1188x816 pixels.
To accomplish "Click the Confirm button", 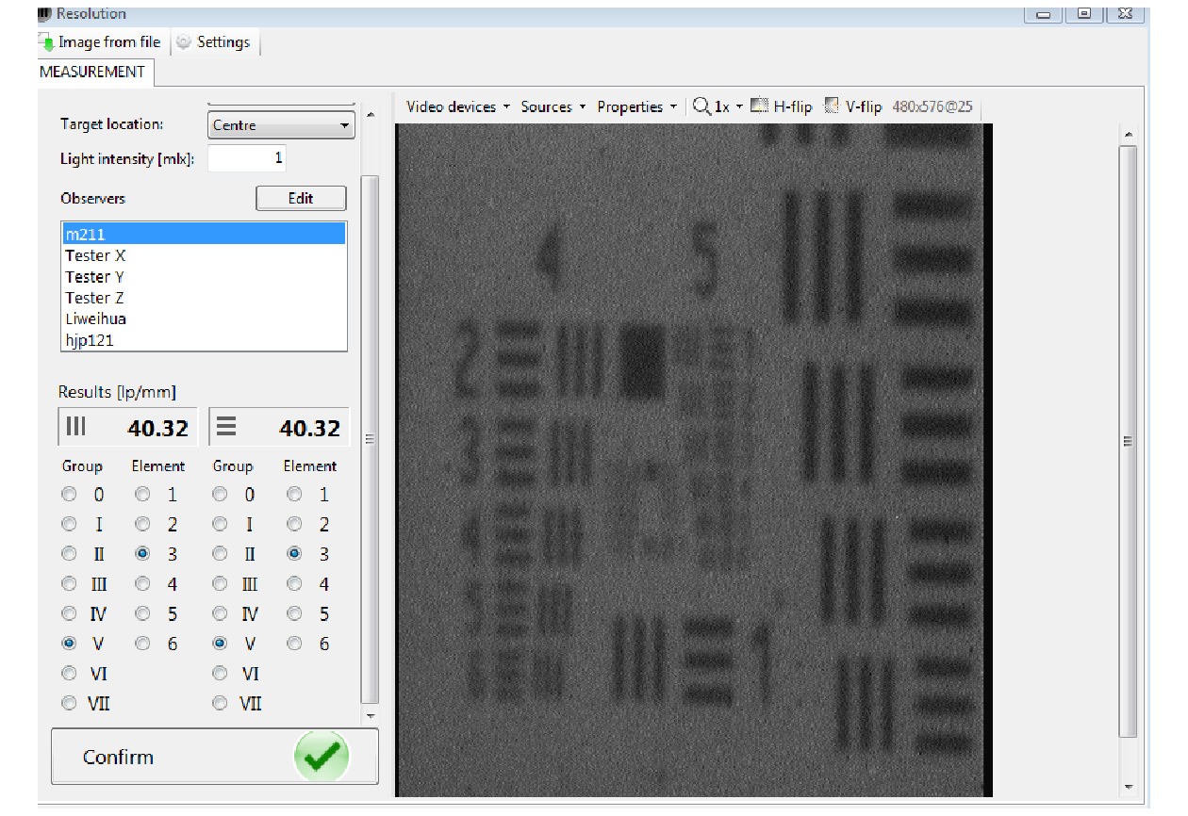I will point(119,757).
